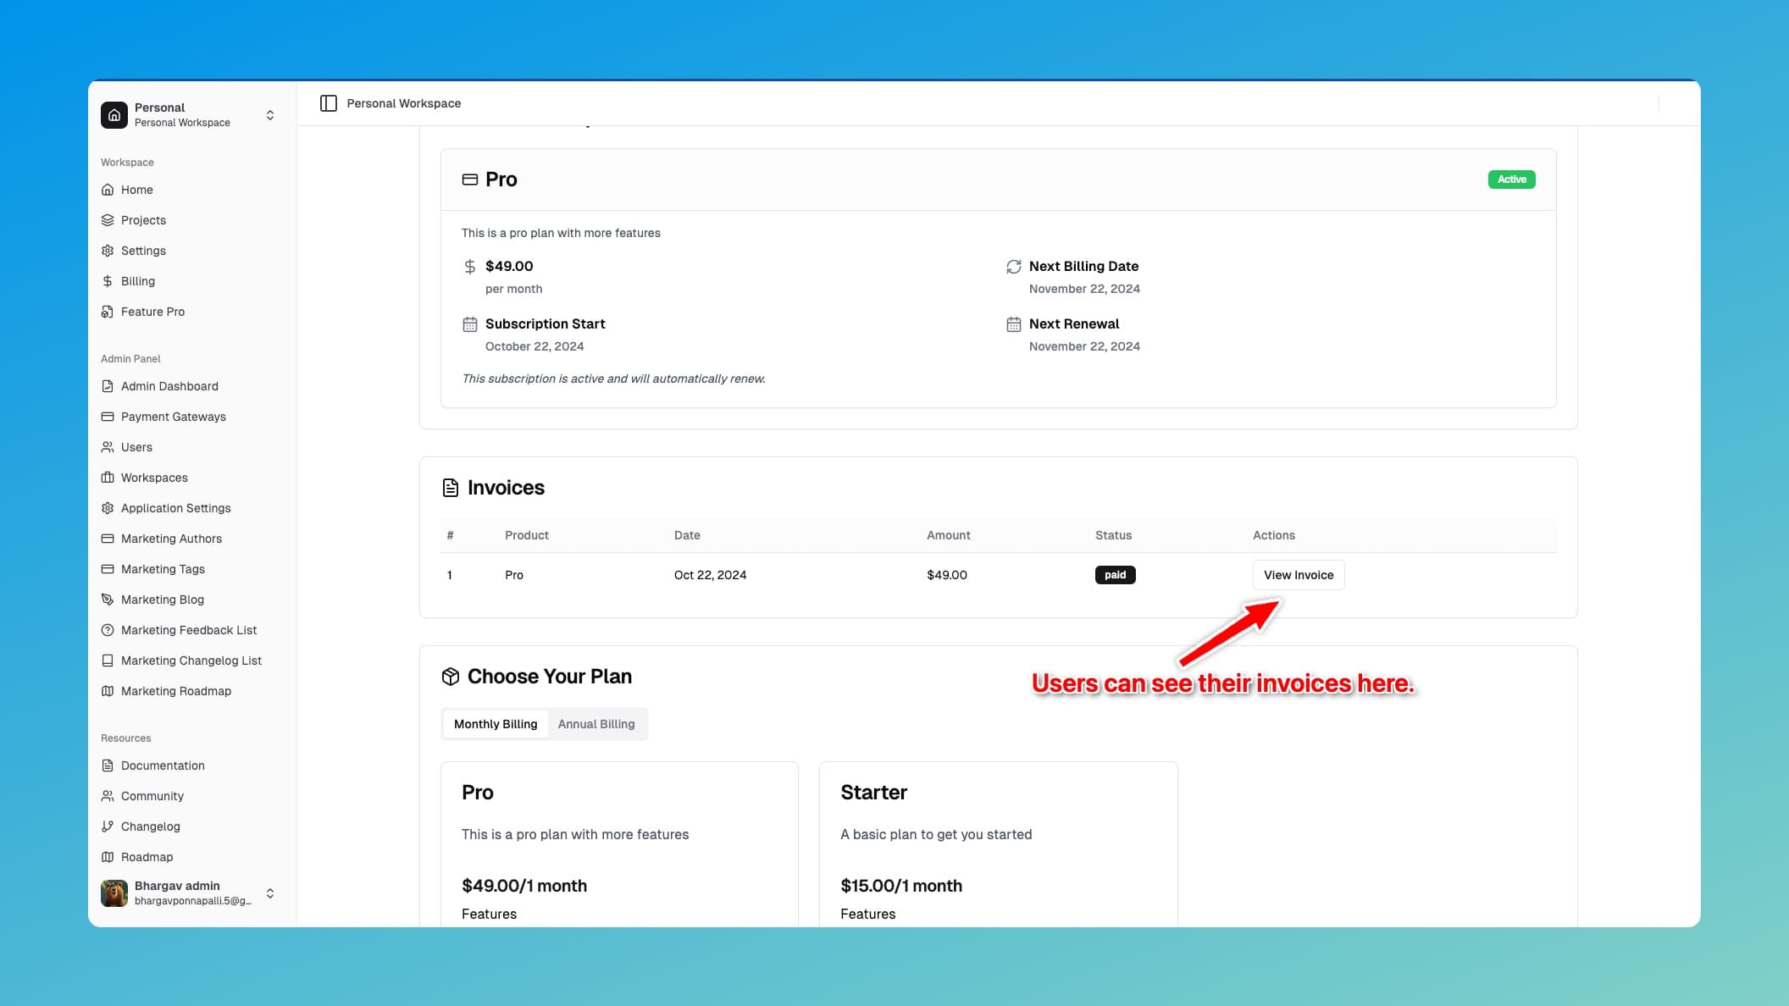Open the Users section icon
This screenshot has width=1789, height=1006.
(x=108, y=446)
